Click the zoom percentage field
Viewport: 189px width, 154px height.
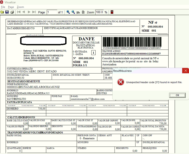click(x=99, y=12)
